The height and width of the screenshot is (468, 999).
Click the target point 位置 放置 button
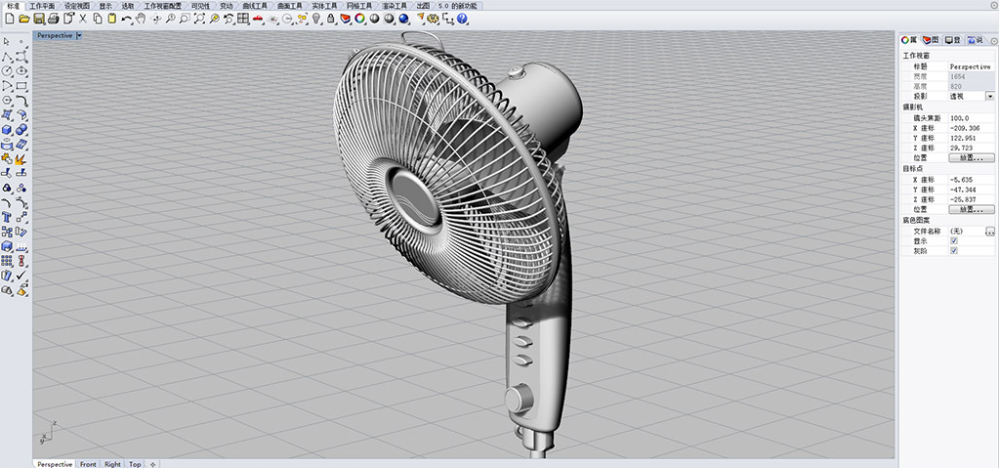(972, 209)
